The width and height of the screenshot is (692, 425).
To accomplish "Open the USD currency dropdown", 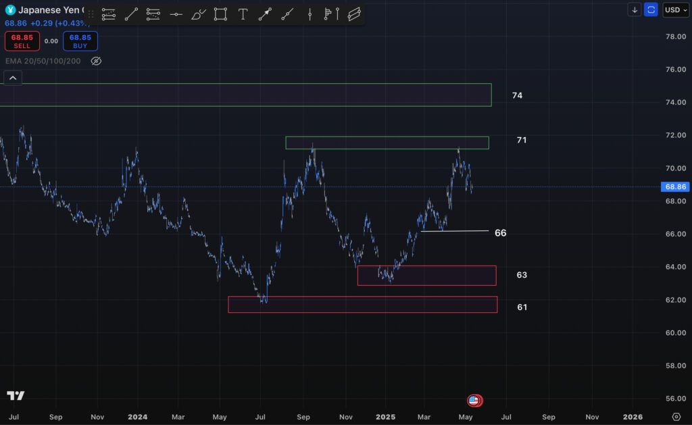I will (675, 9).
